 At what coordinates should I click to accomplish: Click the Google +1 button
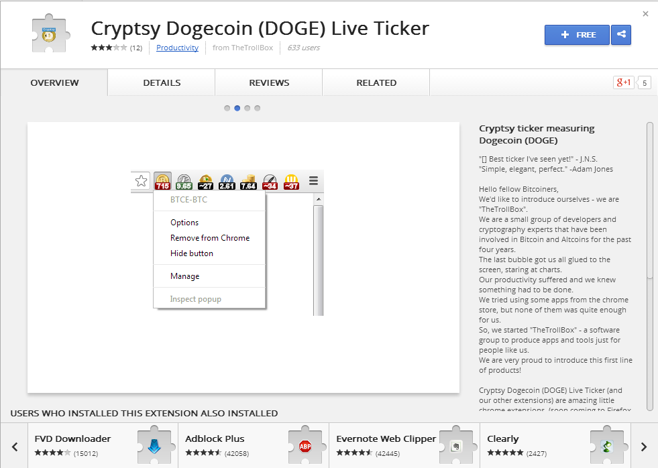pos(624,82)
